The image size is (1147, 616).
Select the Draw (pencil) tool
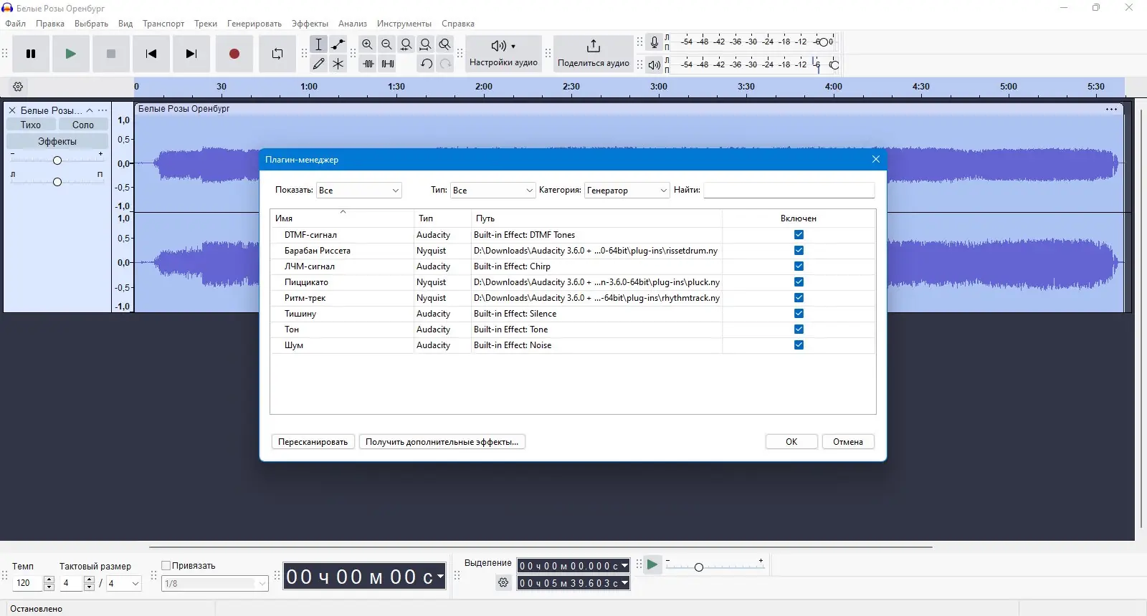pyautogui.click(x=319, y=64)
